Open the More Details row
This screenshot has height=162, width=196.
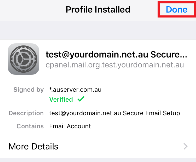(x=98, y=146)
